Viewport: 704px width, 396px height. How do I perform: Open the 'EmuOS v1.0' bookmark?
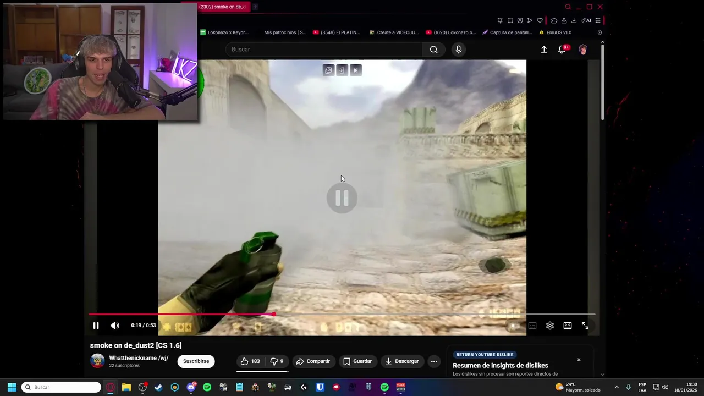(555, 32)
